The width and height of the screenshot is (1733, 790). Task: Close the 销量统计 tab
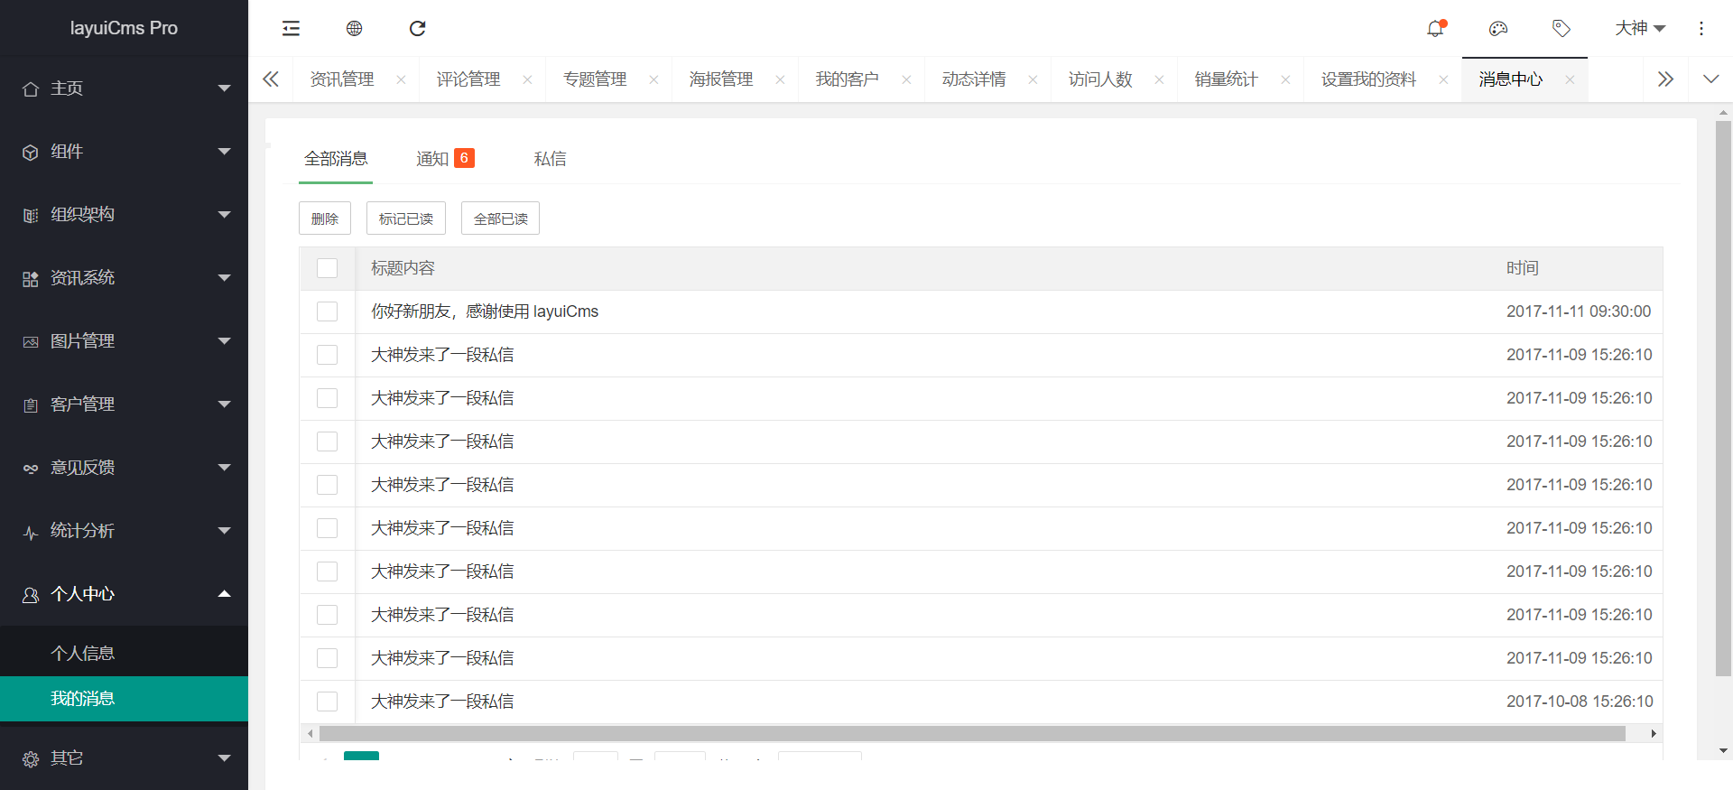click(1285, 79)
